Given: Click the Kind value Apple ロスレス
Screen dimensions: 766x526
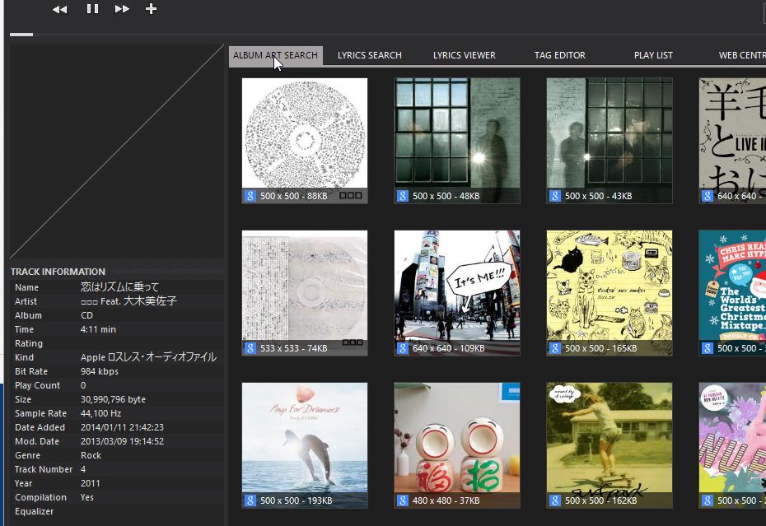Looking at the screenshot, I should 148,357.
